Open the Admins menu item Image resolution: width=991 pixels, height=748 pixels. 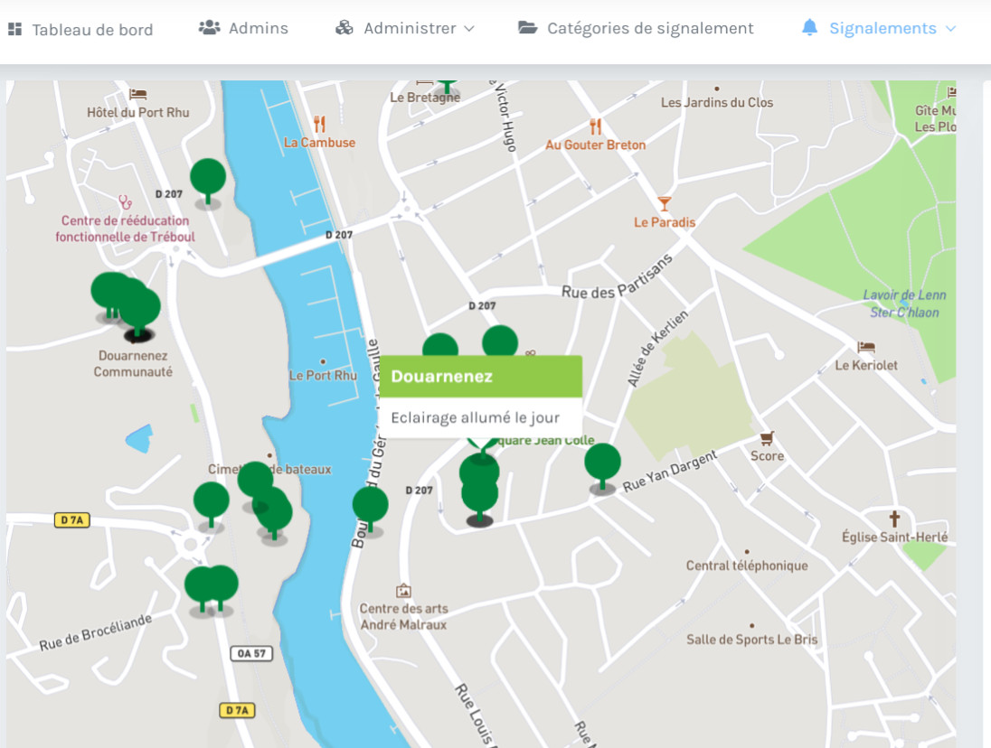[244, 28]
